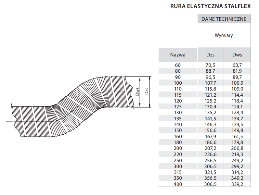
Task: Select Dzs value 146,3
Action: click(x=211, y=125)
